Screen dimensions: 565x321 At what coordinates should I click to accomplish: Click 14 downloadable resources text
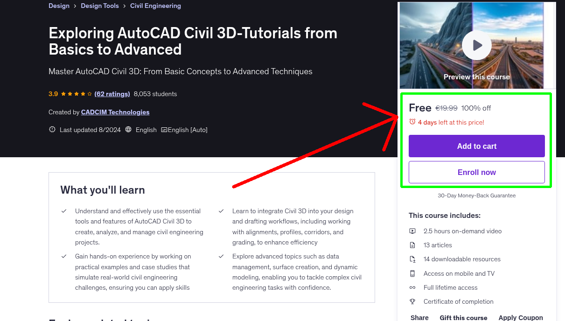coord(462,259)
